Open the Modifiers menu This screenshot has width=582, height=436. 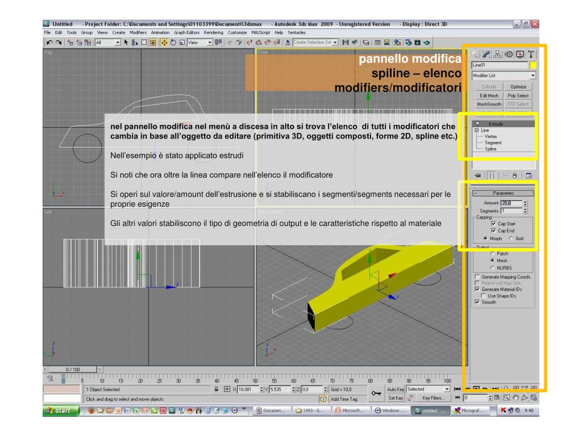click(x=139, y=32)
